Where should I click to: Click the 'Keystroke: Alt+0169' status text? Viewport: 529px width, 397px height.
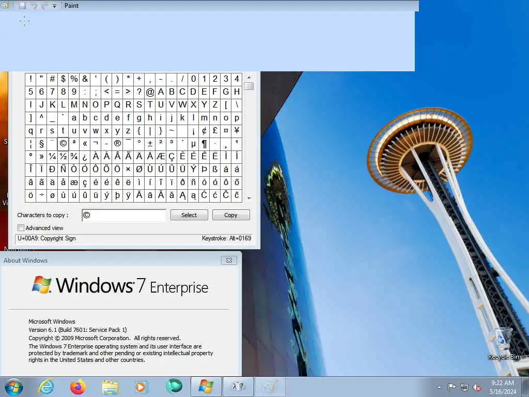[226, 238]
